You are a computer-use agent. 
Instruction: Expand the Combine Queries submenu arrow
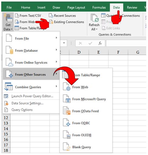pos(57,86)
